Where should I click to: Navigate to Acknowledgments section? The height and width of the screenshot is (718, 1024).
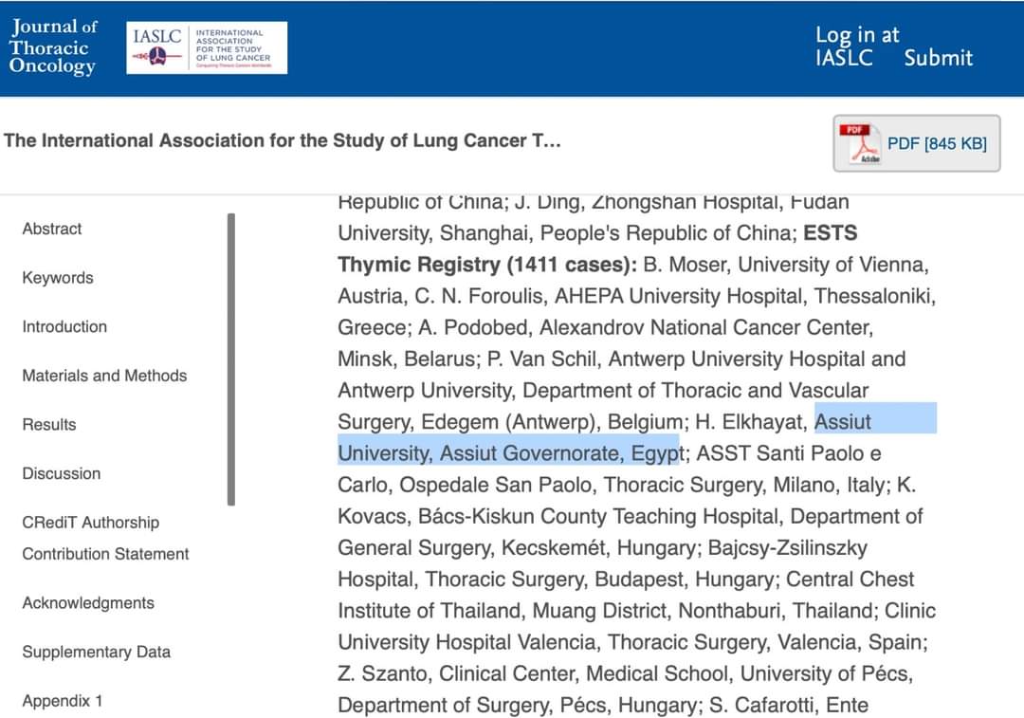88,603
